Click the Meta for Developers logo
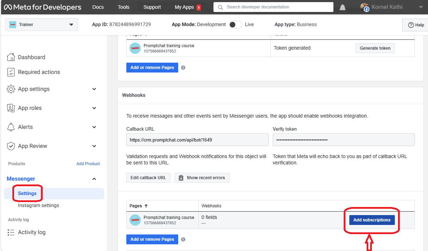The height and width of the screenshot is (251, 428). point(42,7)
